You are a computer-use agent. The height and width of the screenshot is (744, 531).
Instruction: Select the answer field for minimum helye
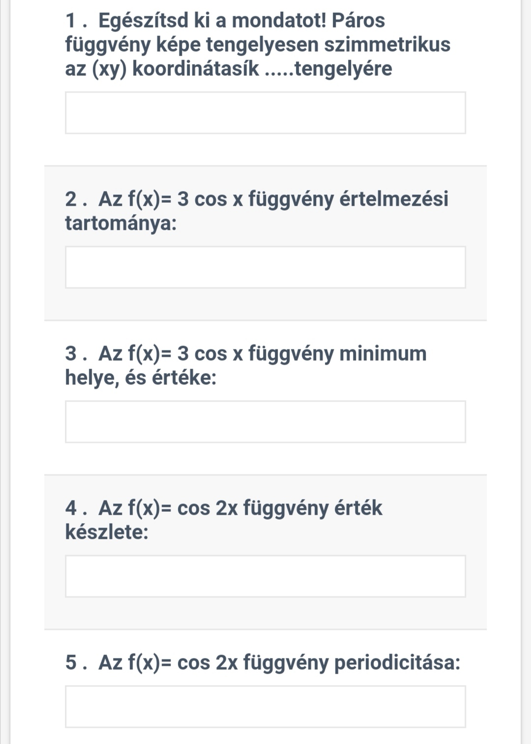[265, 422]
